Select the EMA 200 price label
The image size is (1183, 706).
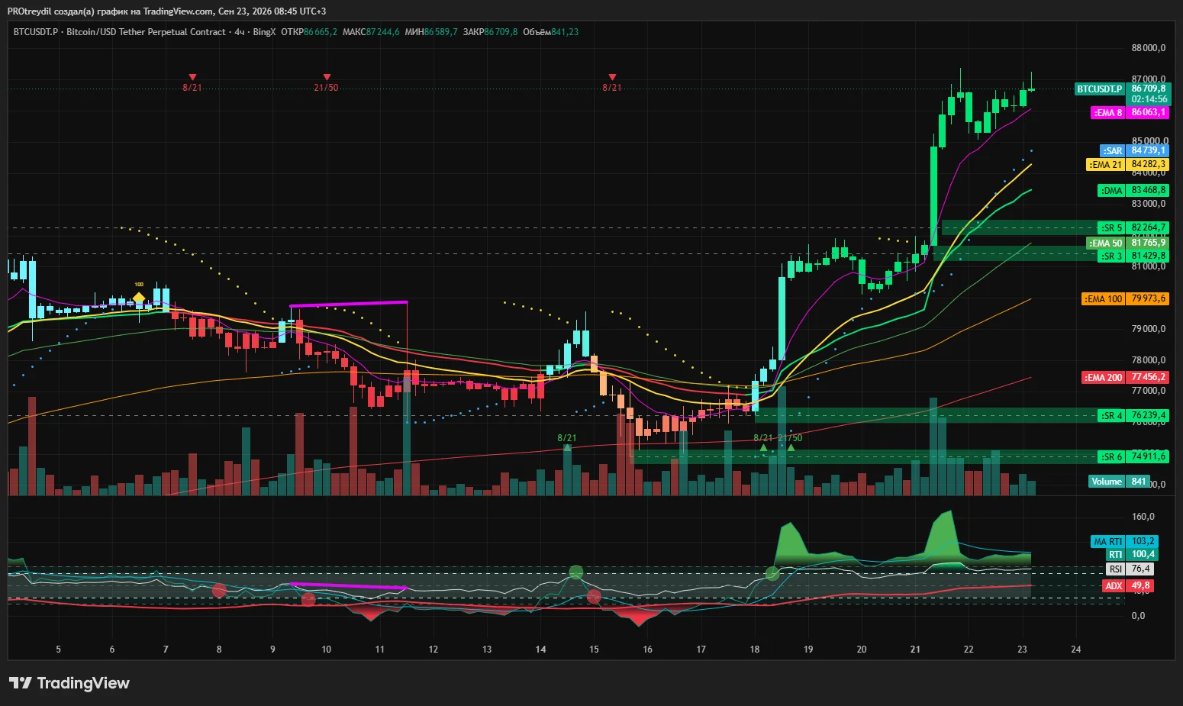tap(1126, 377)
